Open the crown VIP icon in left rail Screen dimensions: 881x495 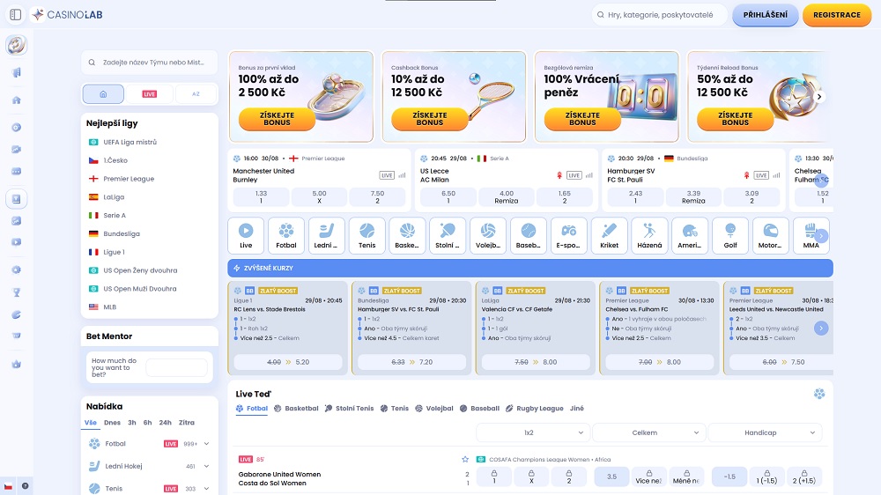click(16, 364)
